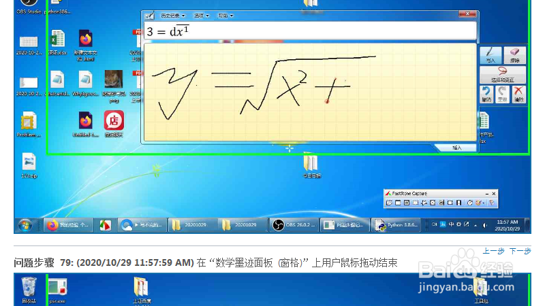Select the Write pen tool in Math Input Panel
This screenshot has height=306, width=545.
(490, 55)
